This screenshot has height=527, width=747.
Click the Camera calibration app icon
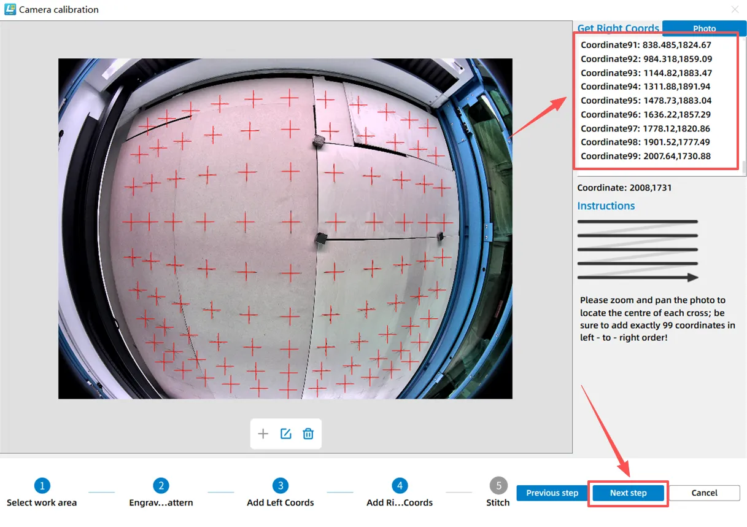point(9,10)
